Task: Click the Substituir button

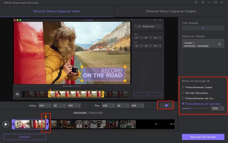Action: tap(25, 137)
